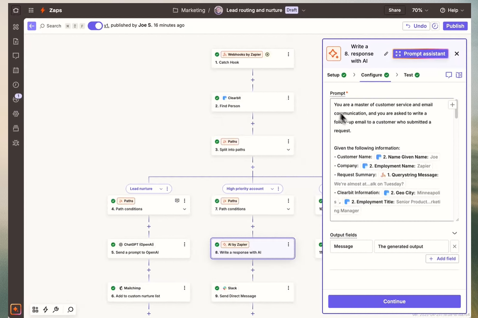The height and width of the screenshot is (318, 478).
Task: Open three-dot menu next to Lead nurture path
Action: pyautogui.click(x=167, y=189)
